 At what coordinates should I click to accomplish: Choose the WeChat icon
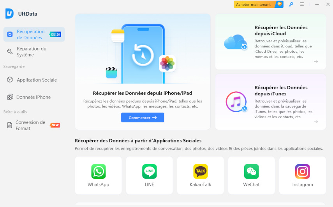click(251, 171)
